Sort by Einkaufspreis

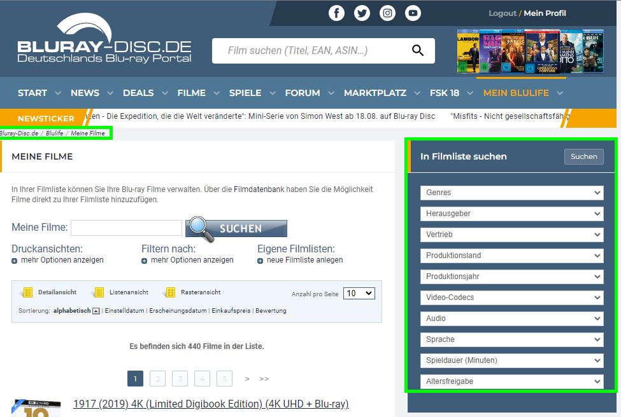(x=231, y=311)
